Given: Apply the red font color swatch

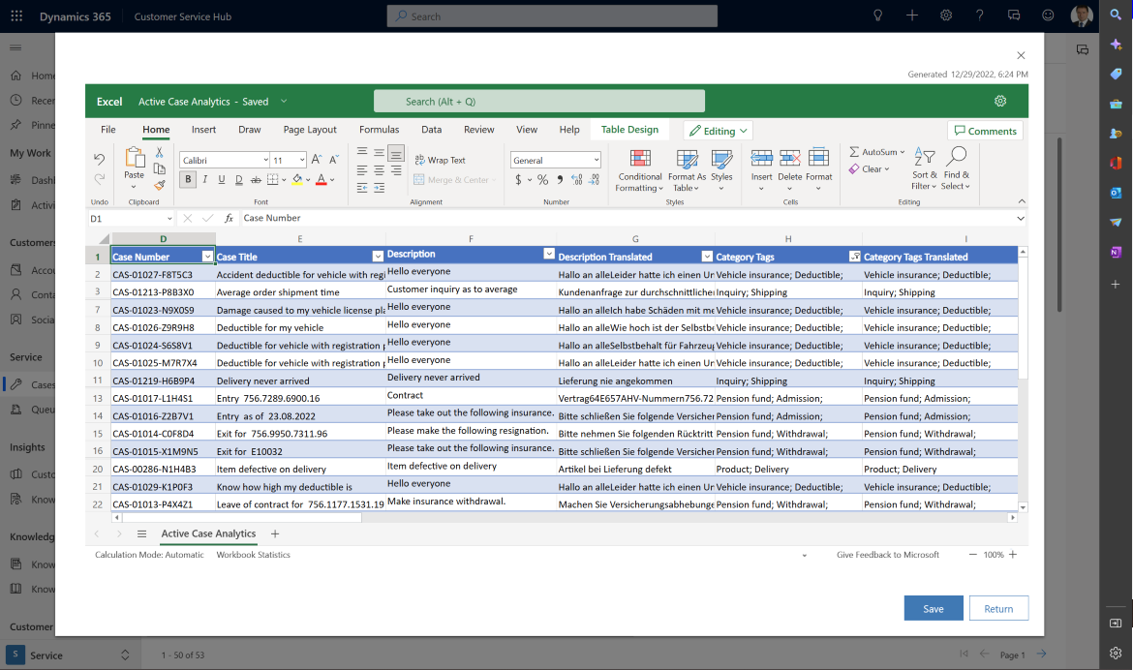Looking at the screenshot, I should [x=321, y=179].
